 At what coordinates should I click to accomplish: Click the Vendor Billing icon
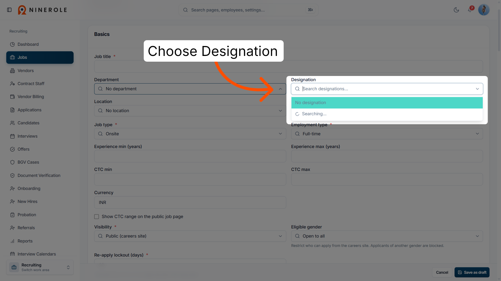point(12,97)
